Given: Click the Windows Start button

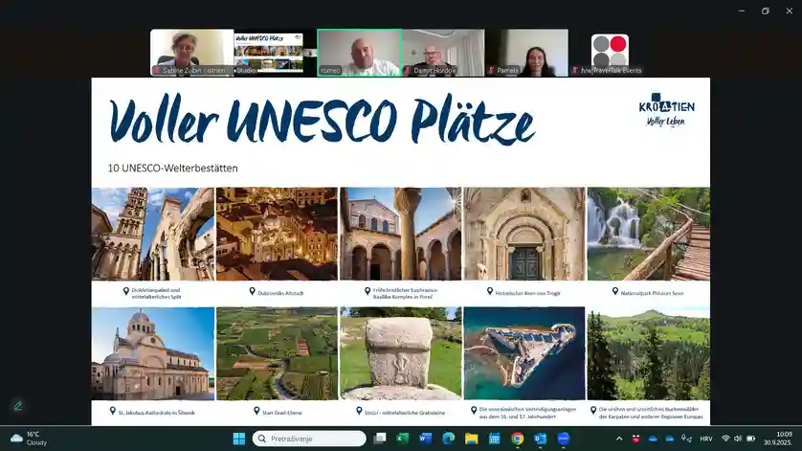Looking at the screenshot, I should [238, 439].
